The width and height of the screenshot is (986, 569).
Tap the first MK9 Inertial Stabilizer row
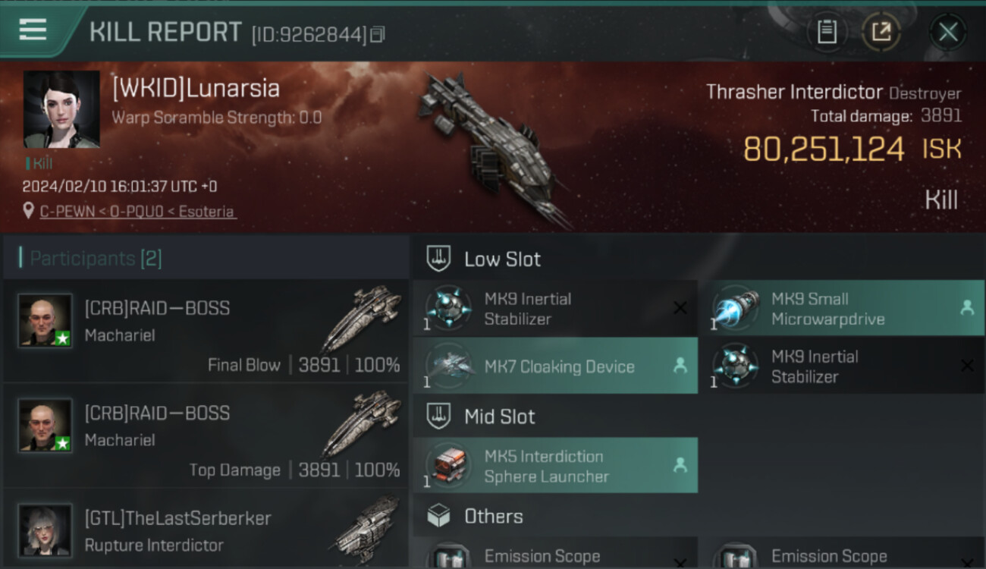tap(555, 308)
